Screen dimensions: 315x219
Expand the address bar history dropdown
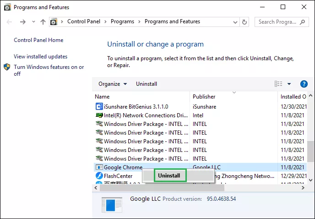235,22
